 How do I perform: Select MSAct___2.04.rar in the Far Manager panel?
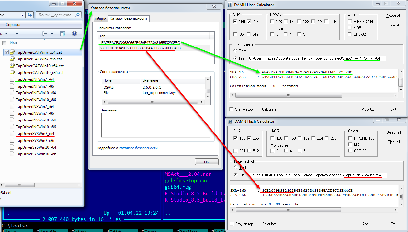point(188,174)
